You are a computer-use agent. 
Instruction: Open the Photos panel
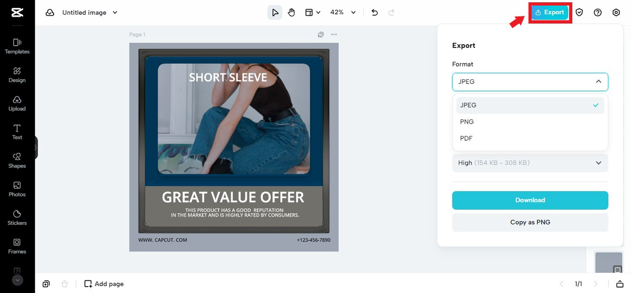[x=17, y=189]
